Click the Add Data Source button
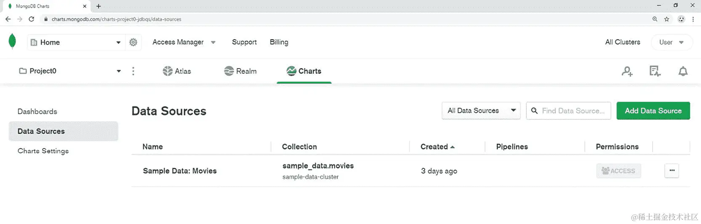 pyautogui.click(x=653, y=111)
